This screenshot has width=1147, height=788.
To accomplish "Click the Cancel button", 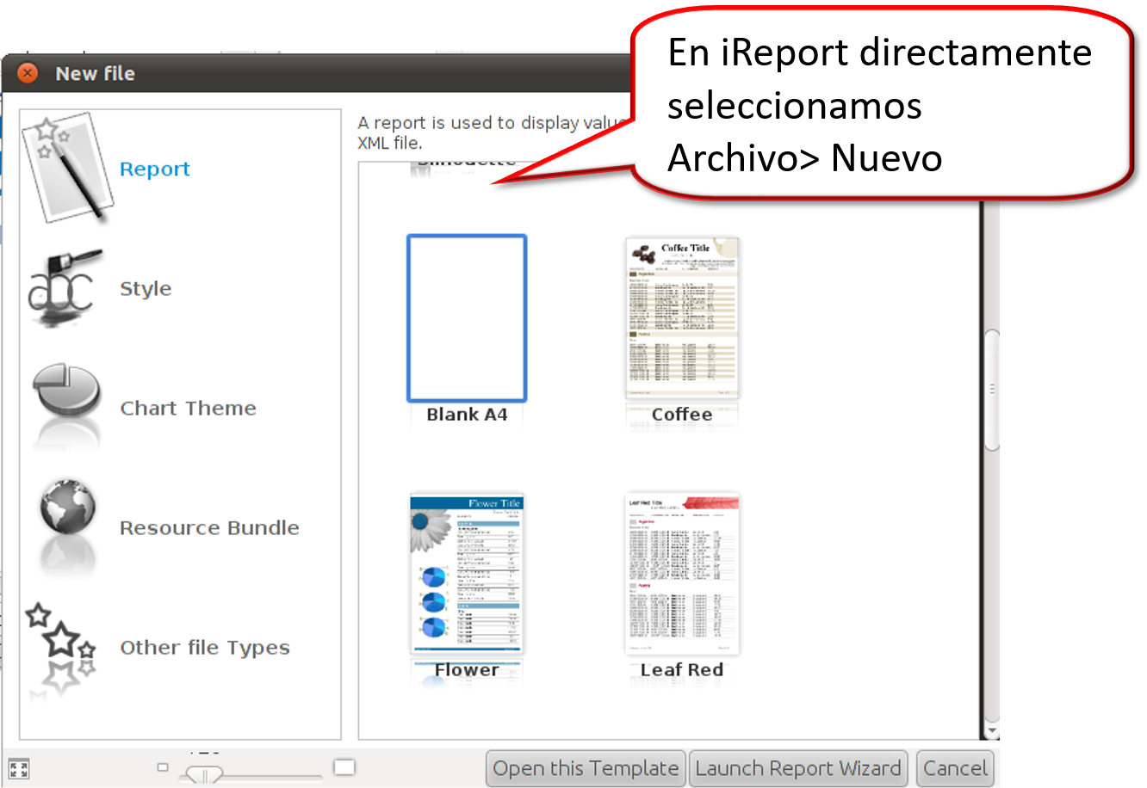I will [955, 768].
